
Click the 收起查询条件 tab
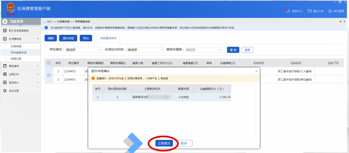tap(108, 38)
